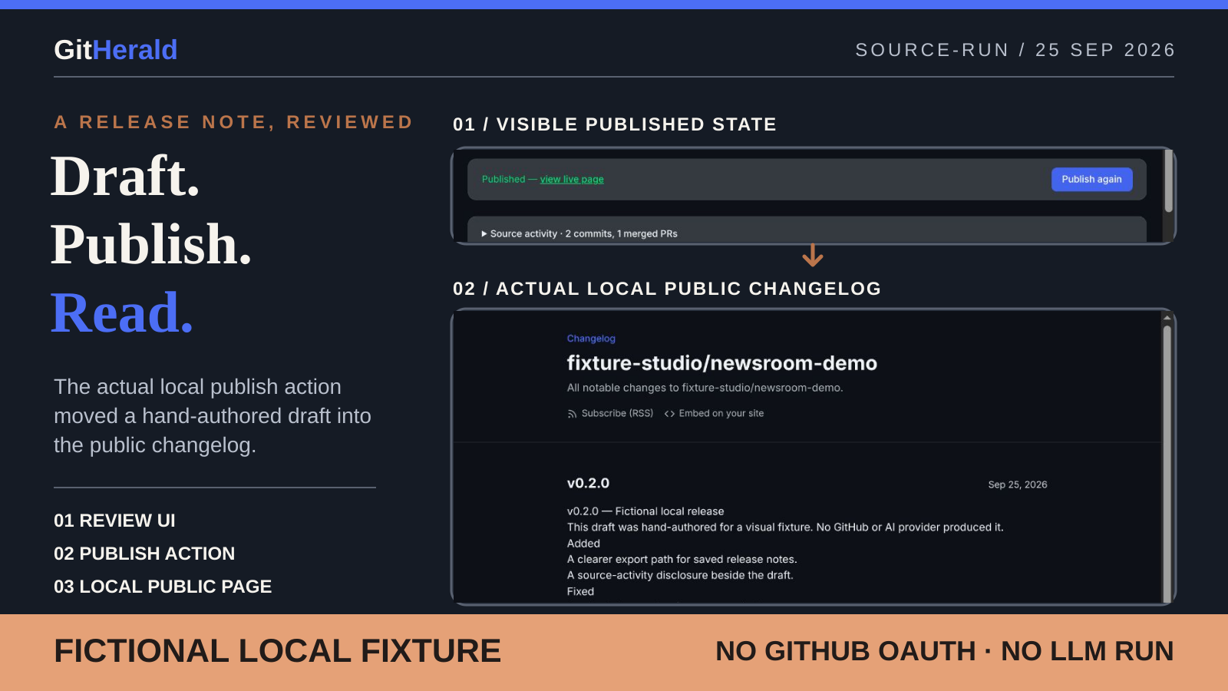Click the embed code brackets icon

[669, 414]
